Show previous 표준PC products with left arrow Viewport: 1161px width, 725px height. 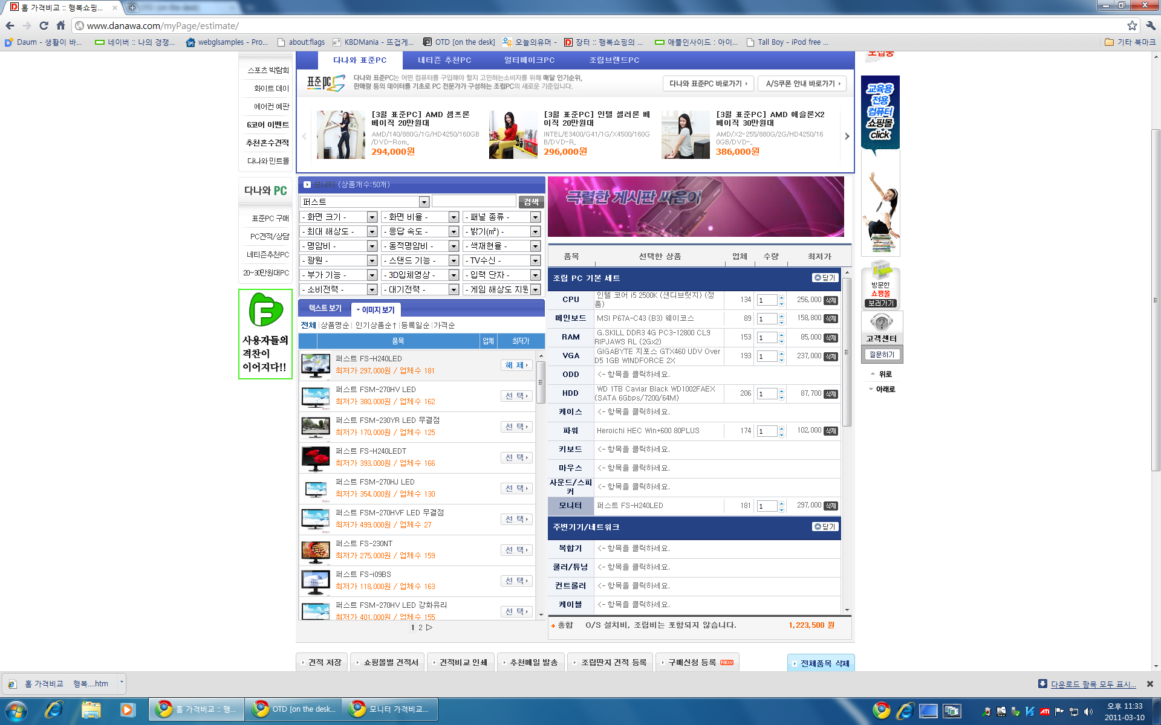tap(304, 136)
